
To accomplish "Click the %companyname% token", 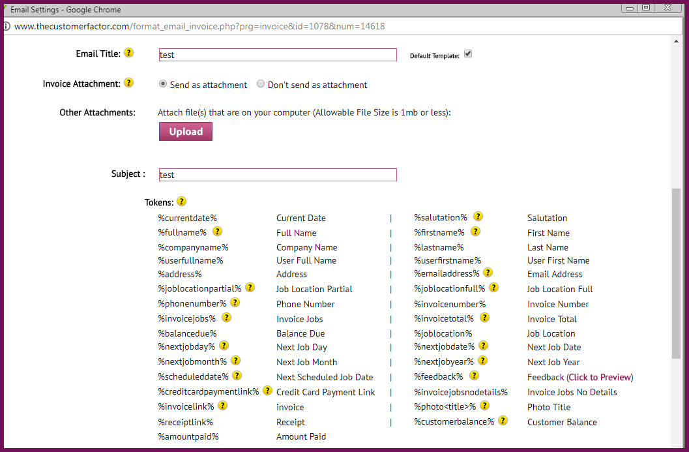I will (x=194, y=248).
